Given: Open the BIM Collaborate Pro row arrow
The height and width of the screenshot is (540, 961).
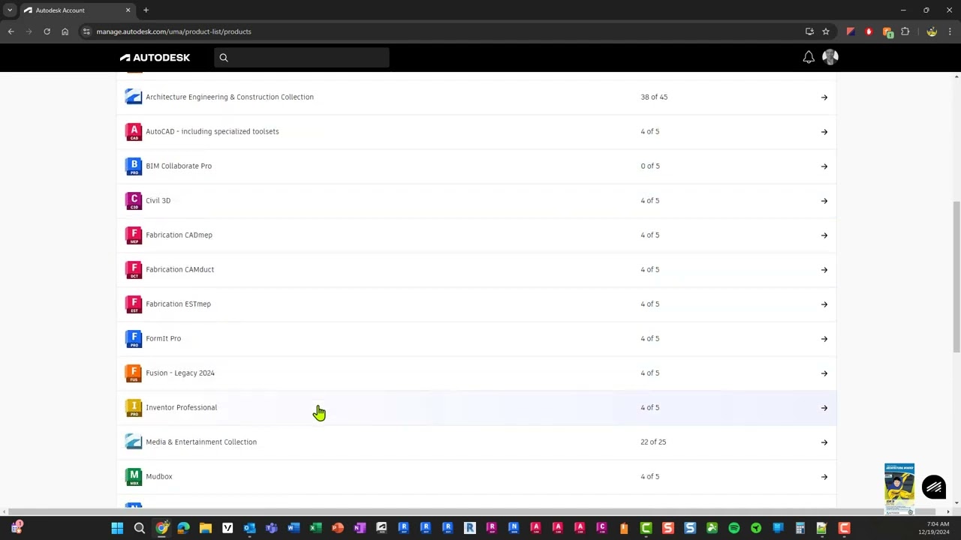Looking at the screenshot, I should pyautogui.click(x=824, y=166).
